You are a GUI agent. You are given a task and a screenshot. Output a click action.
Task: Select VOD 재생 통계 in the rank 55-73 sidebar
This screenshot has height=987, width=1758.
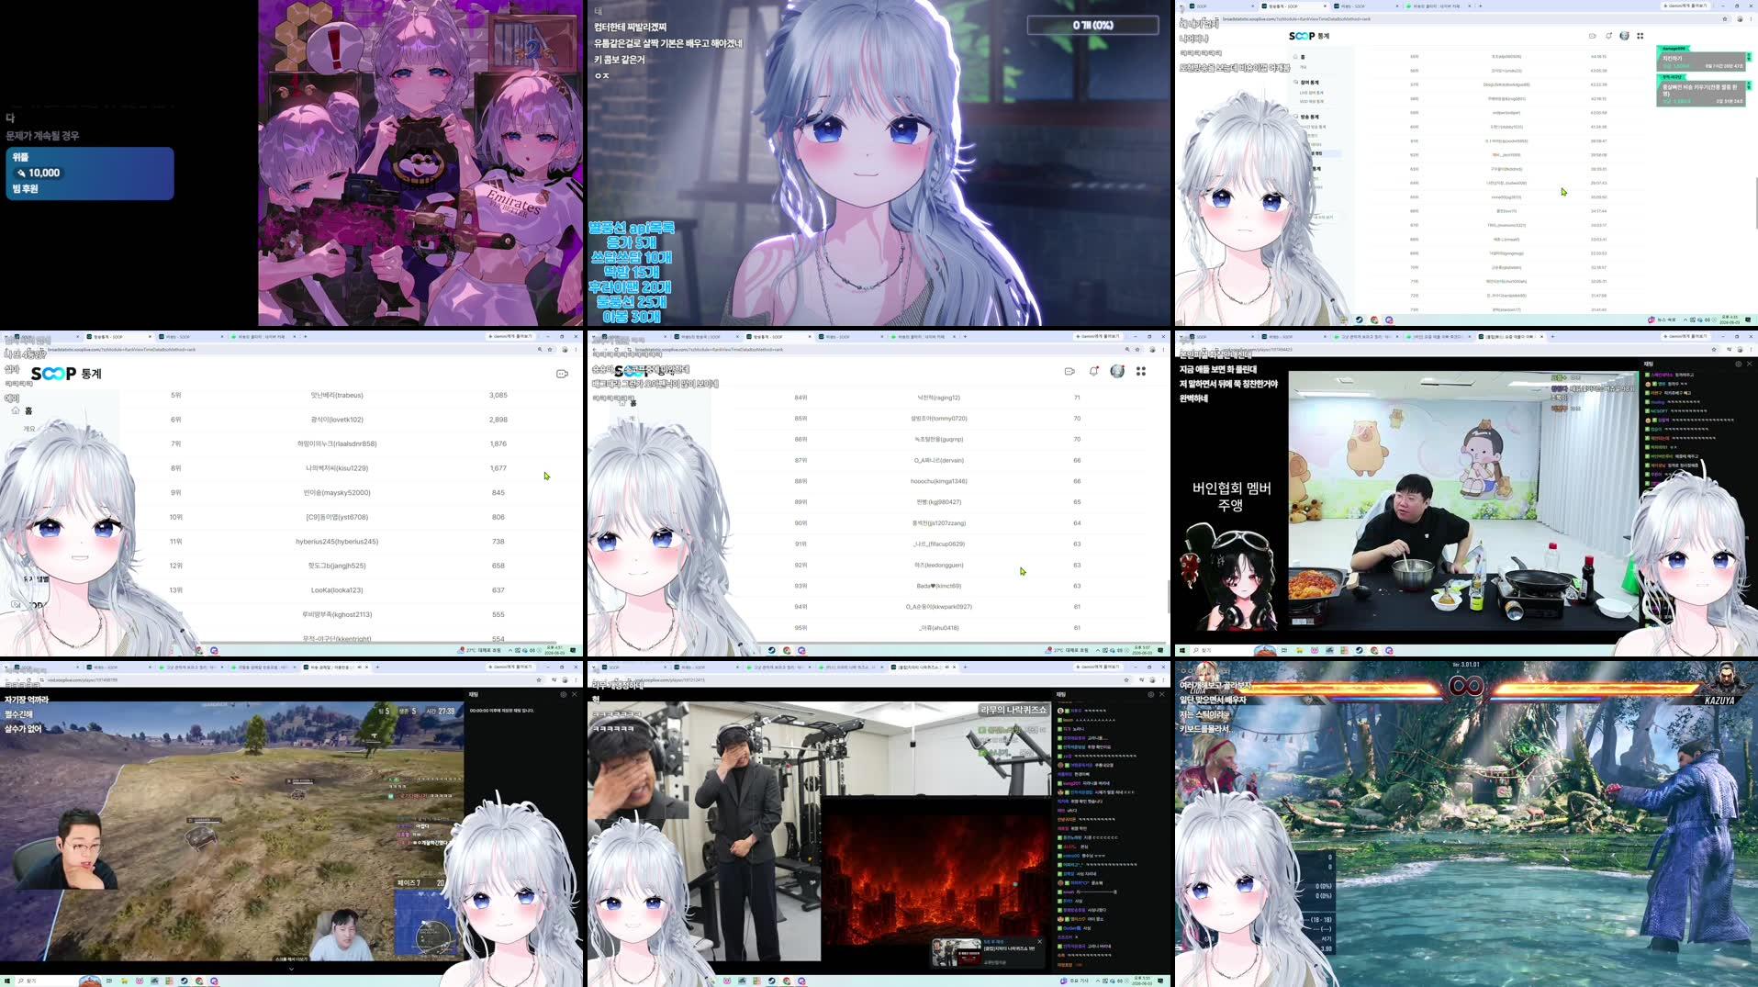pos(1311,101)
